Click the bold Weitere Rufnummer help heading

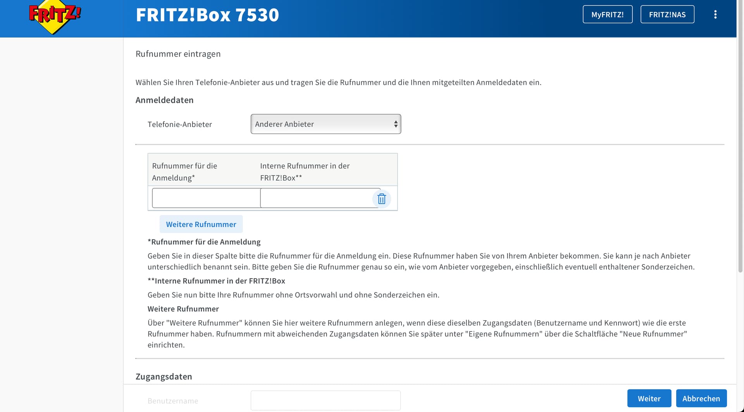tap(183, 309)
